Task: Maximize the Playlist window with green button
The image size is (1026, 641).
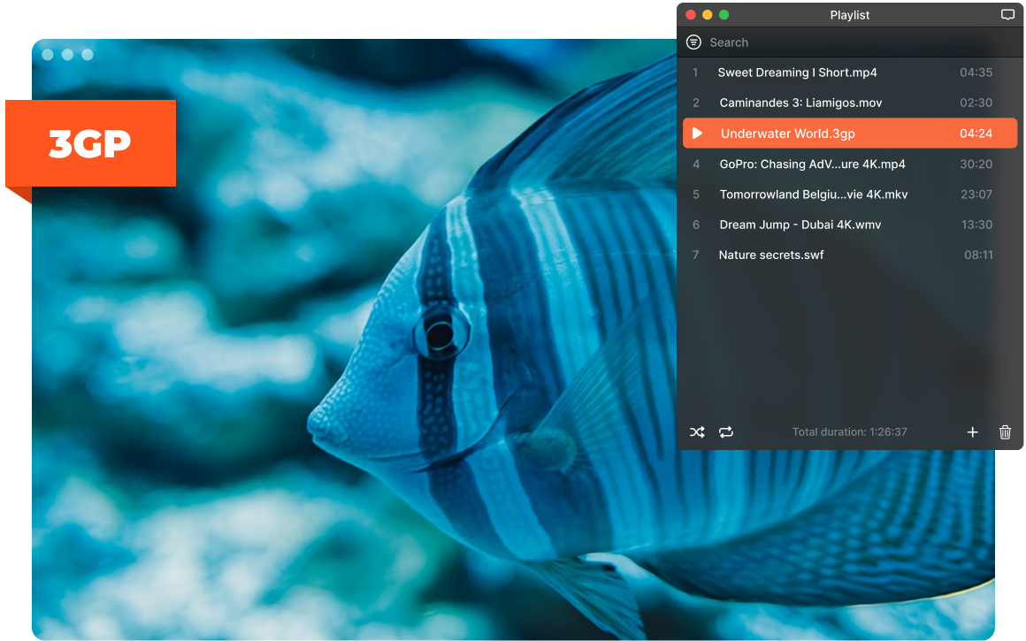Action: 724,14
